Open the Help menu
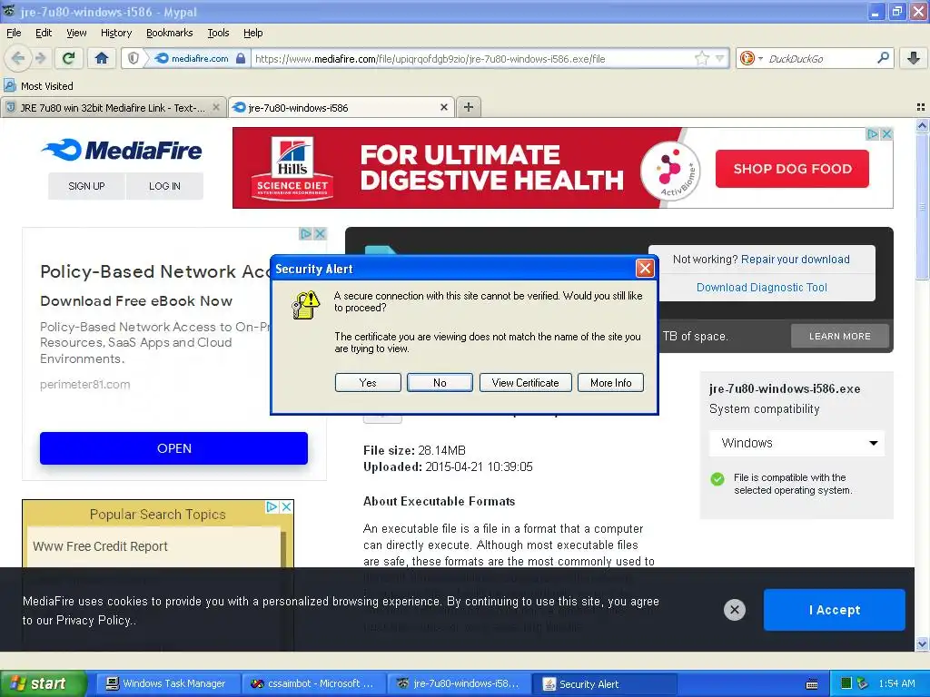Image resolution: width=930 pixels, height=697 pixels. (252, 33)
